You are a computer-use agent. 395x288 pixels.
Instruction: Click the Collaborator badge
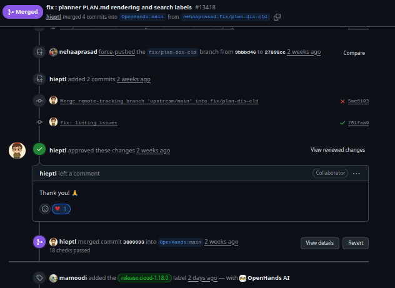point(330,173)
